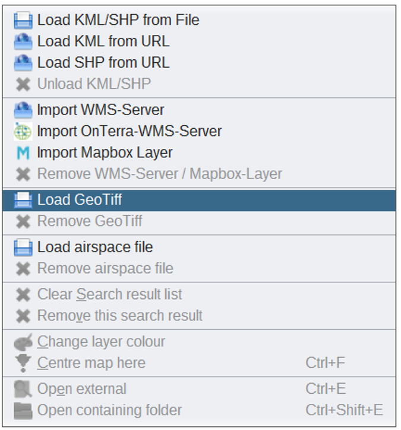Image resolution: width=401 pixels, height=430 pixels.
Task: Choose Remove GeoTiff entry
Action: [199, 222]
